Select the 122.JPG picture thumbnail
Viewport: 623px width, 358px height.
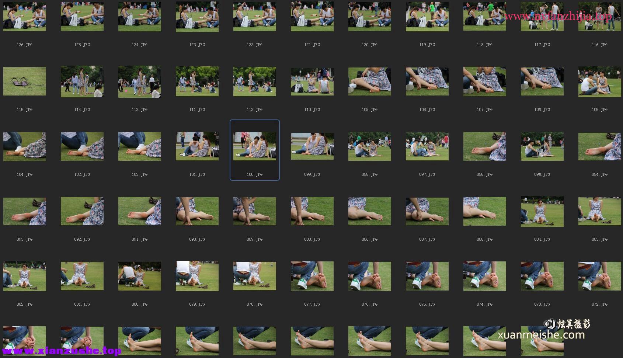[x=255, y=16]
